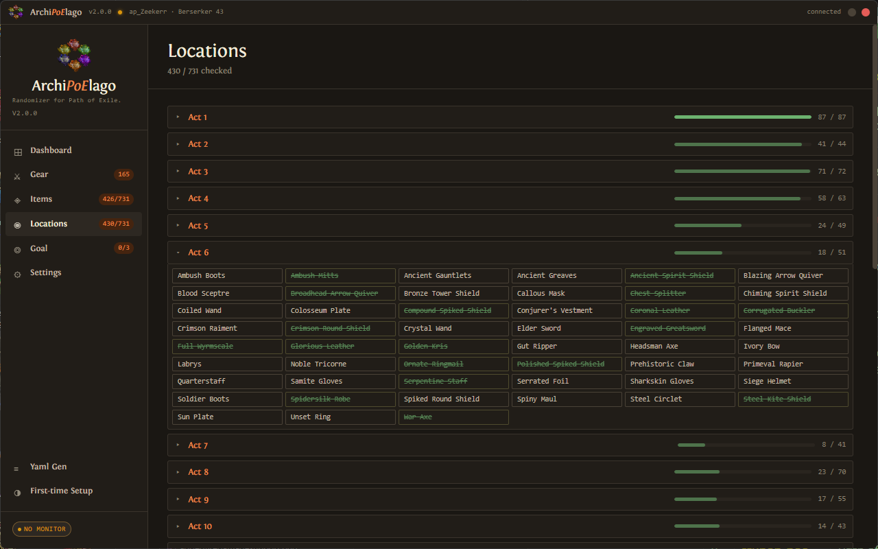Click the Primeval Rapier location
878x549 pixels.
793,364
